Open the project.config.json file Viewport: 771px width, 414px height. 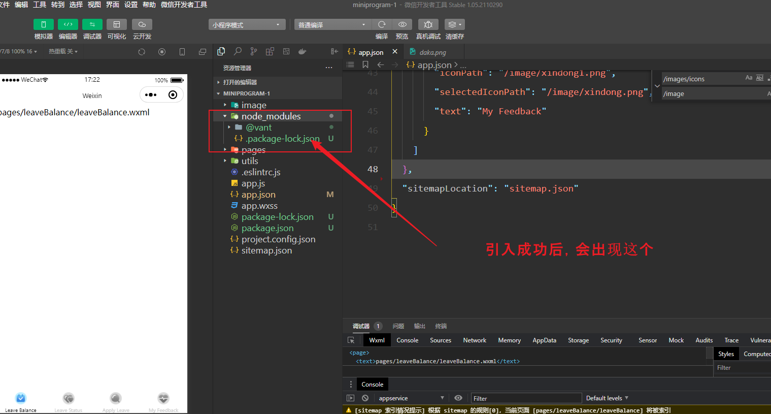click(278, 239)
